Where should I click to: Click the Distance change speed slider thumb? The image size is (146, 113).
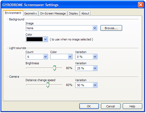48,85
